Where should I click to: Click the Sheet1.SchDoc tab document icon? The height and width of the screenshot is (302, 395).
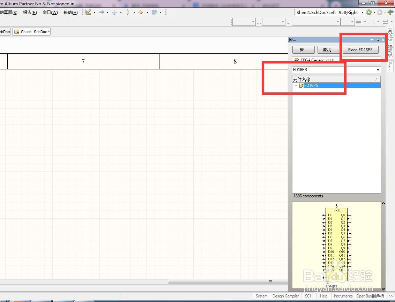pyautogui.click(x=17, y=32)
